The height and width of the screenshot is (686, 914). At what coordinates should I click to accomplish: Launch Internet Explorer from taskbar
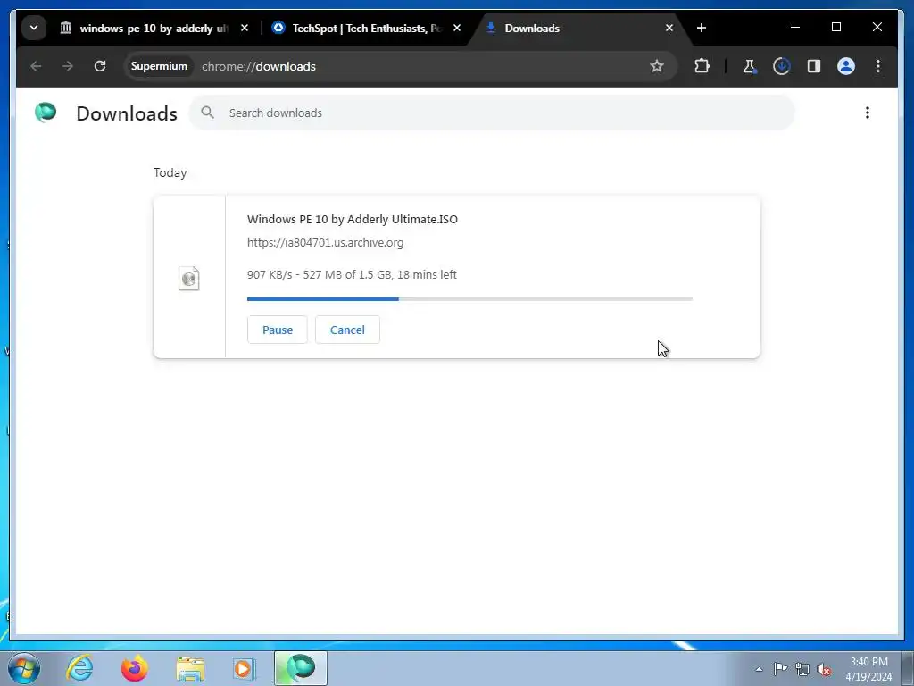click(79, 668)
